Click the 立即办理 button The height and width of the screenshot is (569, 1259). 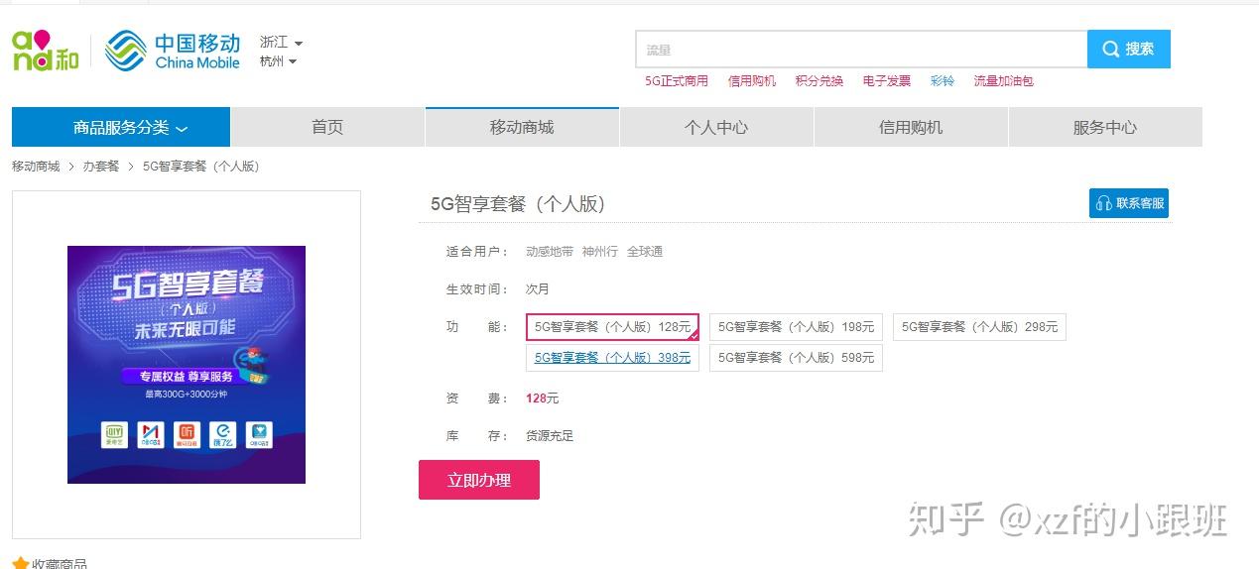point(479,480)
